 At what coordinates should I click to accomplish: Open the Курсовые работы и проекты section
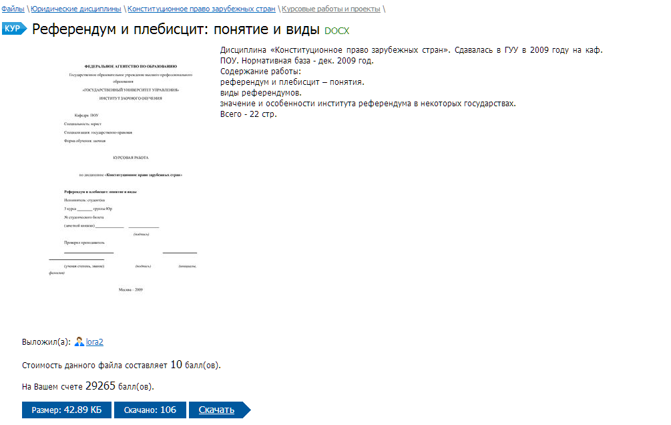(x=331, y=9)
